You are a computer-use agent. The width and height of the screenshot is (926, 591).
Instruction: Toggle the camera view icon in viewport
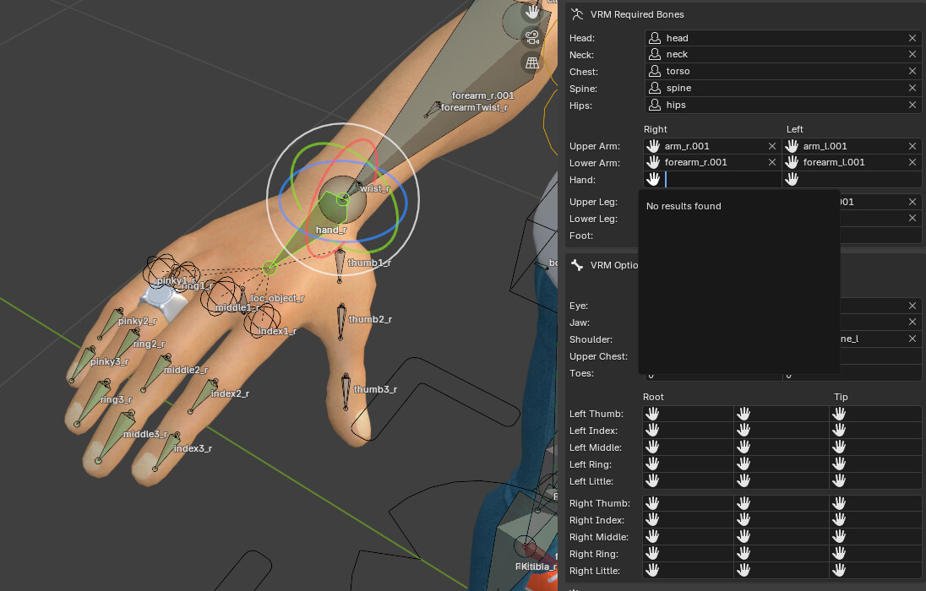pos(532,37)
